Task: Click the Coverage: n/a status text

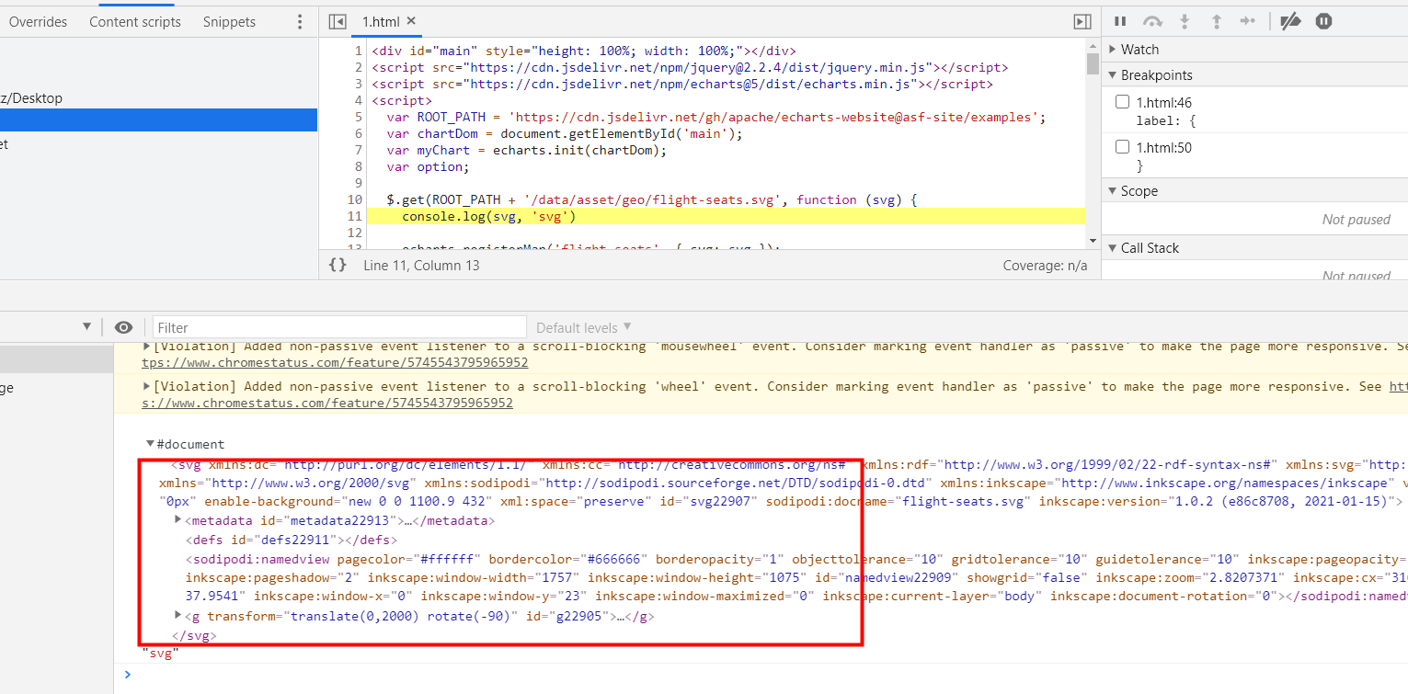Action: (x=1045, y=266)
